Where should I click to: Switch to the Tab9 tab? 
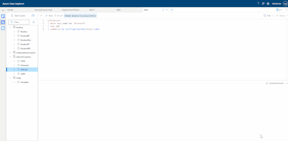point(128,10)
